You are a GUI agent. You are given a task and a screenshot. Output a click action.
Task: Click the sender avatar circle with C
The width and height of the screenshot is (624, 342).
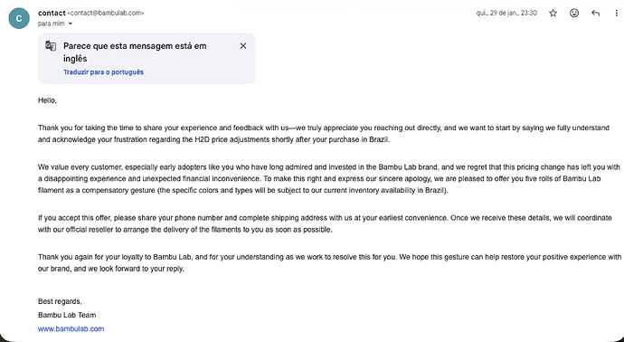[x=19, y=18]
